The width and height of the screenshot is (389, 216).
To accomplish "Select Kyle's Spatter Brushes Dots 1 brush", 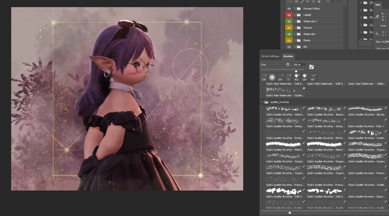I will coord(367,123).
